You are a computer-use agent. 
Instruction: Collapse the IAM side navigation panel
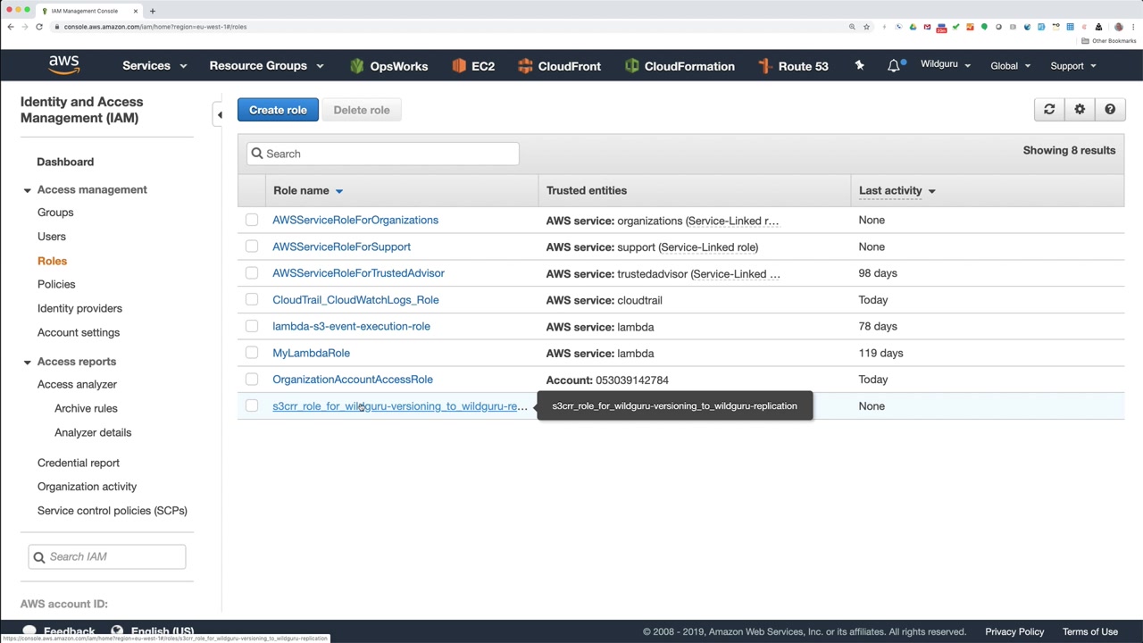click(220, 114)
